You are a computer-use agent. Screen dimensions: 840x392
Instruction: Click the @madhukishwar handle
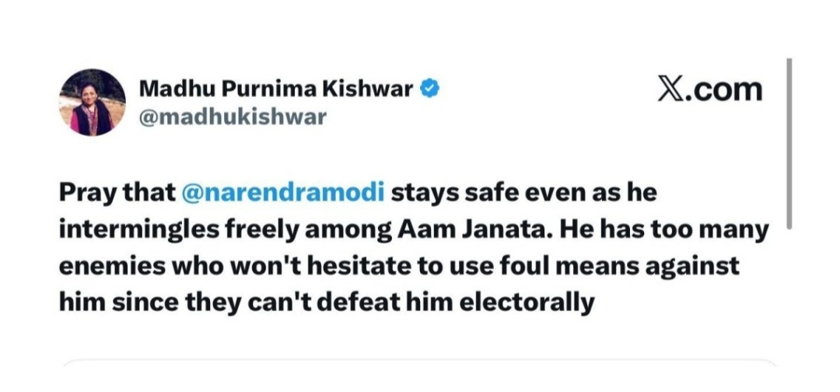[233, 117]
